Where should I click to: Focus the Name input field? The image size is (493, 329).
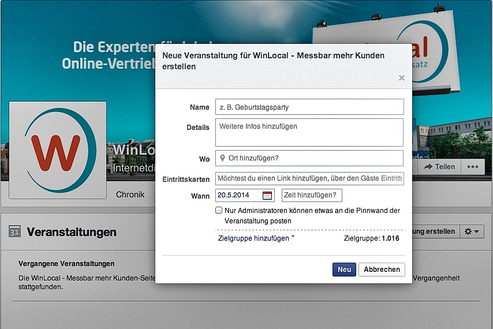309,107
